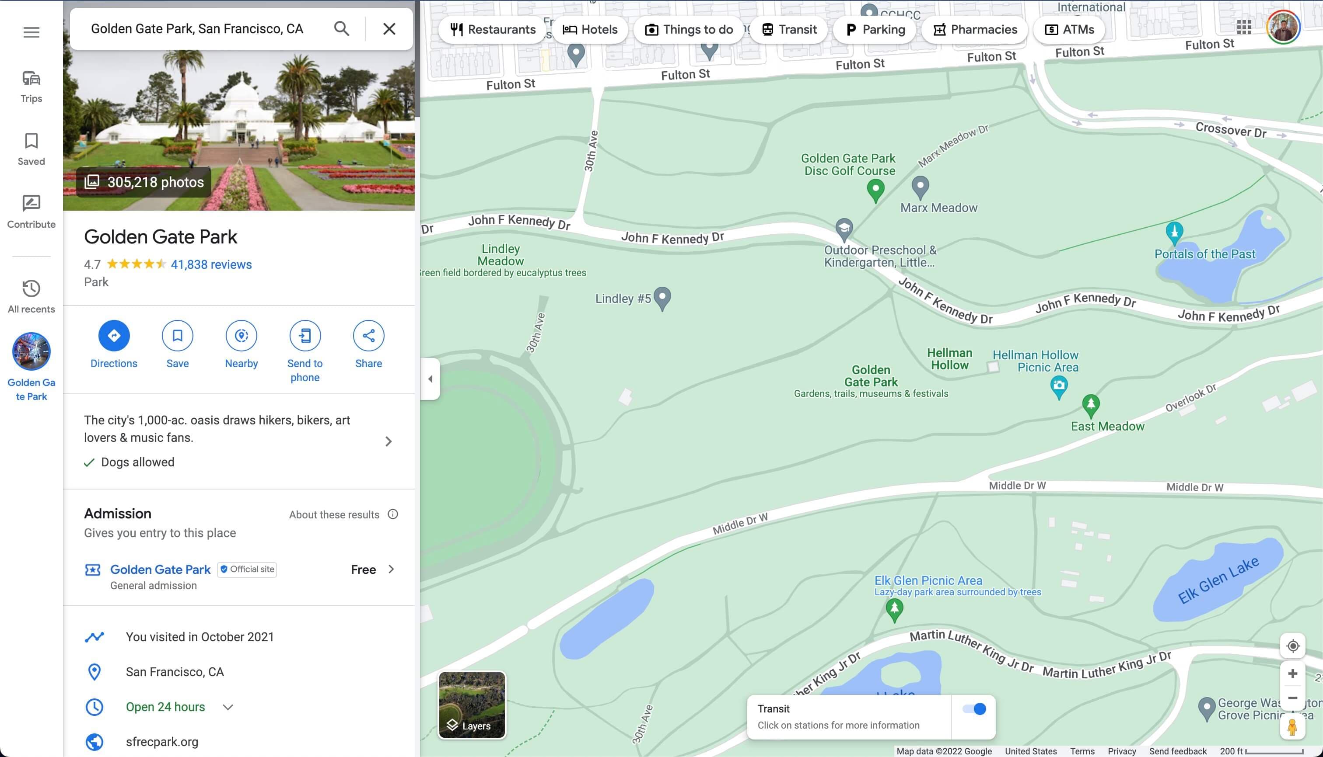Screen dimensions: 1323x757
Task: Click Send feedback link
Action: 1177,751
